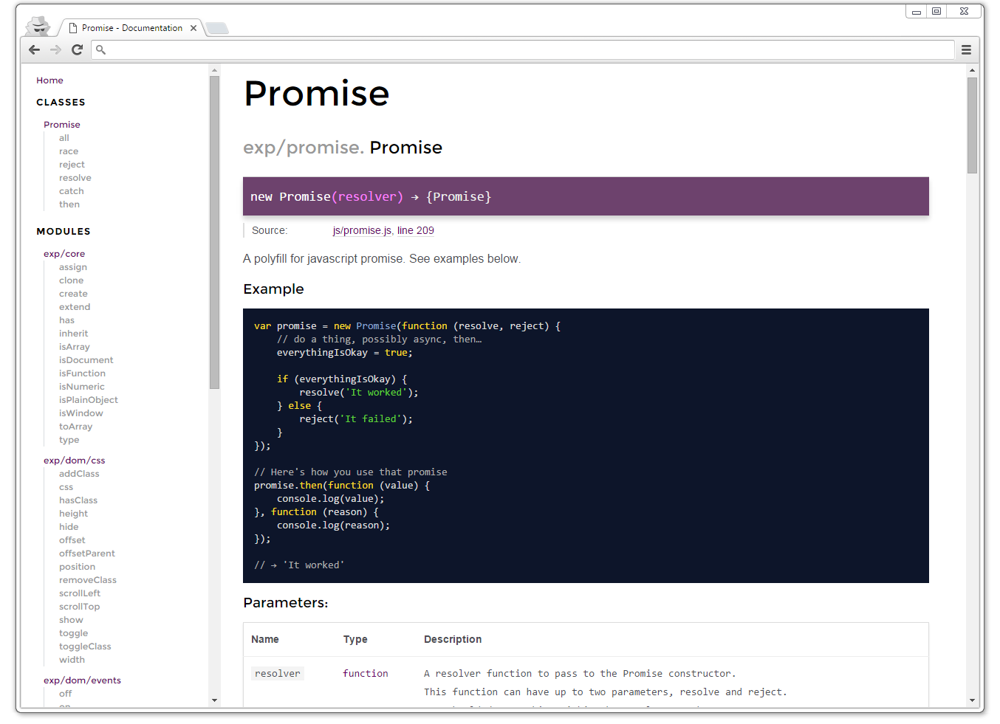Open the browser hamburger menu

(x=966, y=49)
